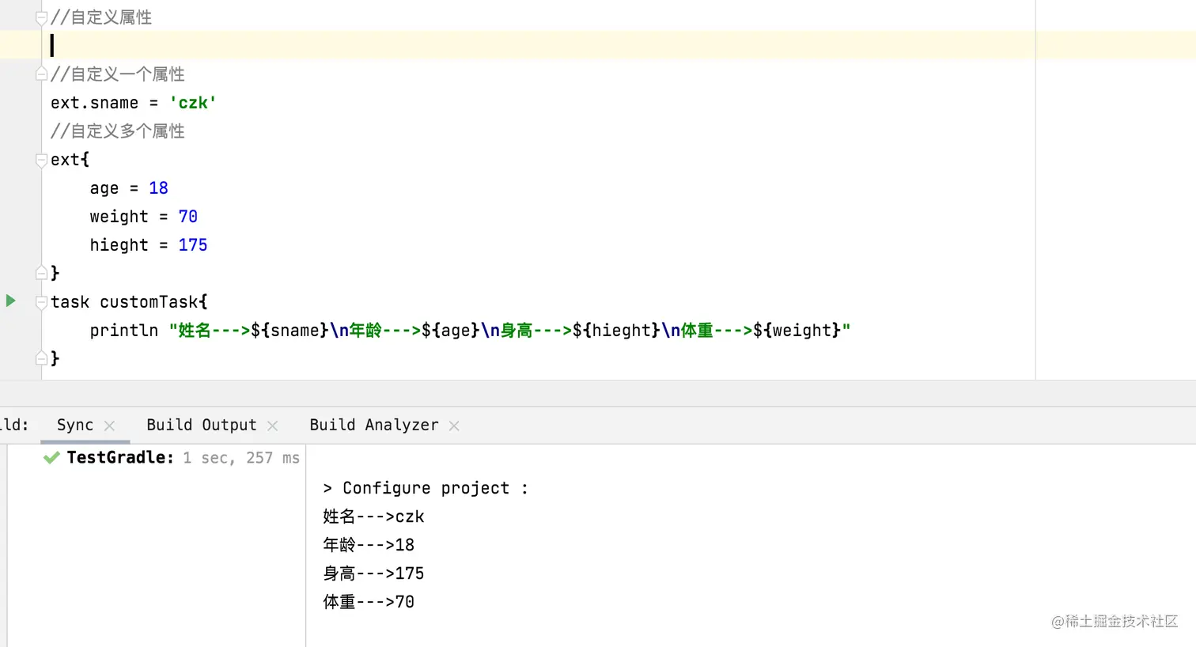Click the hieght = 175 line
The width and height of the screenshot is (1196, 647).
point(149,245)
